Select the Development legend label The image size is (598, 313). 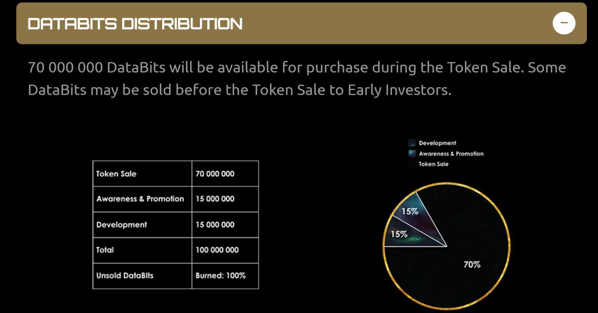(x=437, y=143)
